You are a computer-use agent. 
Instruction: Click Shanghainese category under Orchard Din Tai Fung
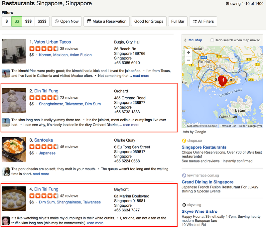51,104
